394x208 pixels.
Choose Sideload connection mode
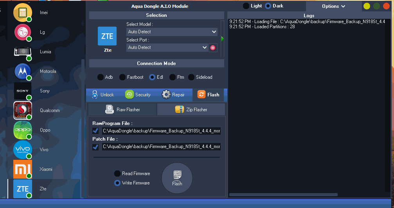click(191, 77)
